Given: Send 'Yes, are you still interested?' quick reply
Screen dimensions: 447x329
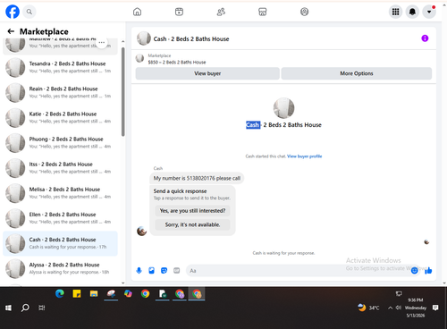Looking at the screenshot, I should [192, 211].
